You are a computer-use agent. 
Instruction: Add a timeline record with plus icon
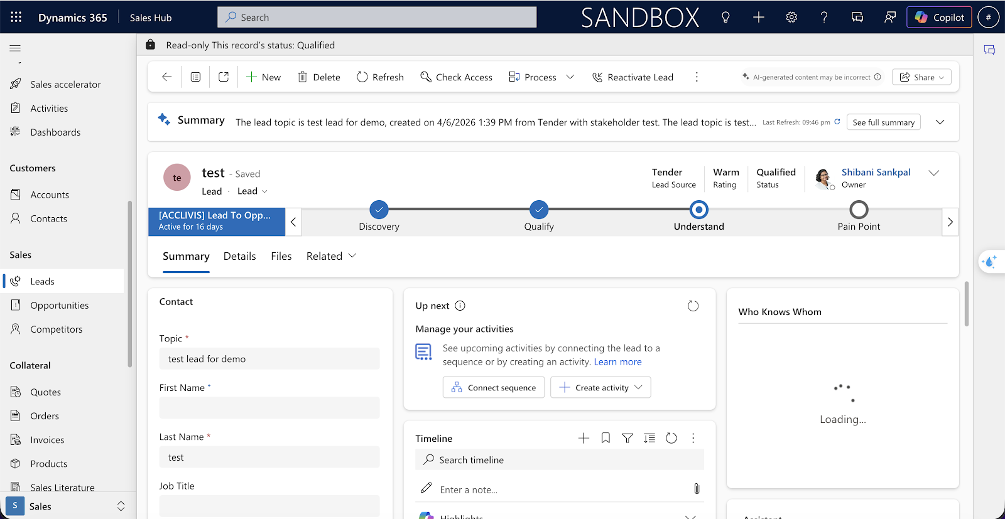[x=584, y=438]
